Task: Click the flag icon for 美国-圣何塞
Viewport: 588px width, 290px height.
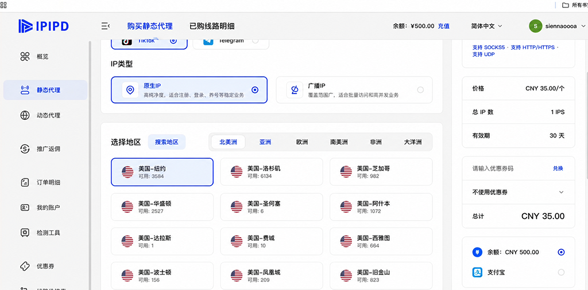Action: tap(237, 207)
